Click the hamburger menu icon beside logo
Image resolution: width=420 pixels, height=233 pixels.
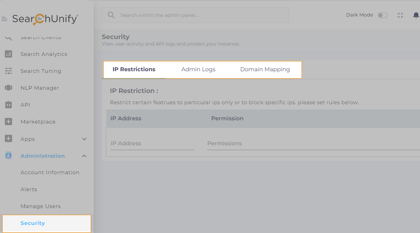click(x=4, y=19)
